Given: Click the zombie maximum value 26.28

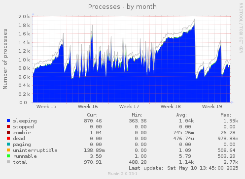Looking at the screenshot, I should point(228,133).
